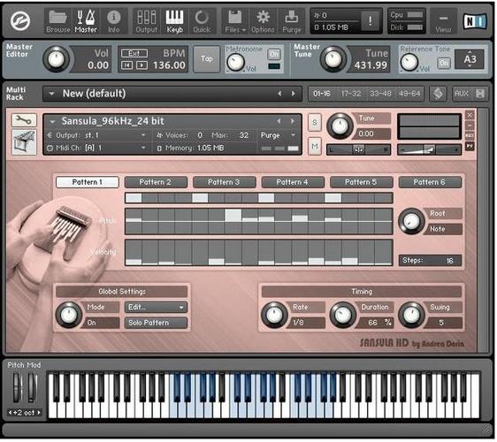The width and height of the screenshot is (497, 442).
Task: Toggle Metronome On button
Action: point(274,54)
